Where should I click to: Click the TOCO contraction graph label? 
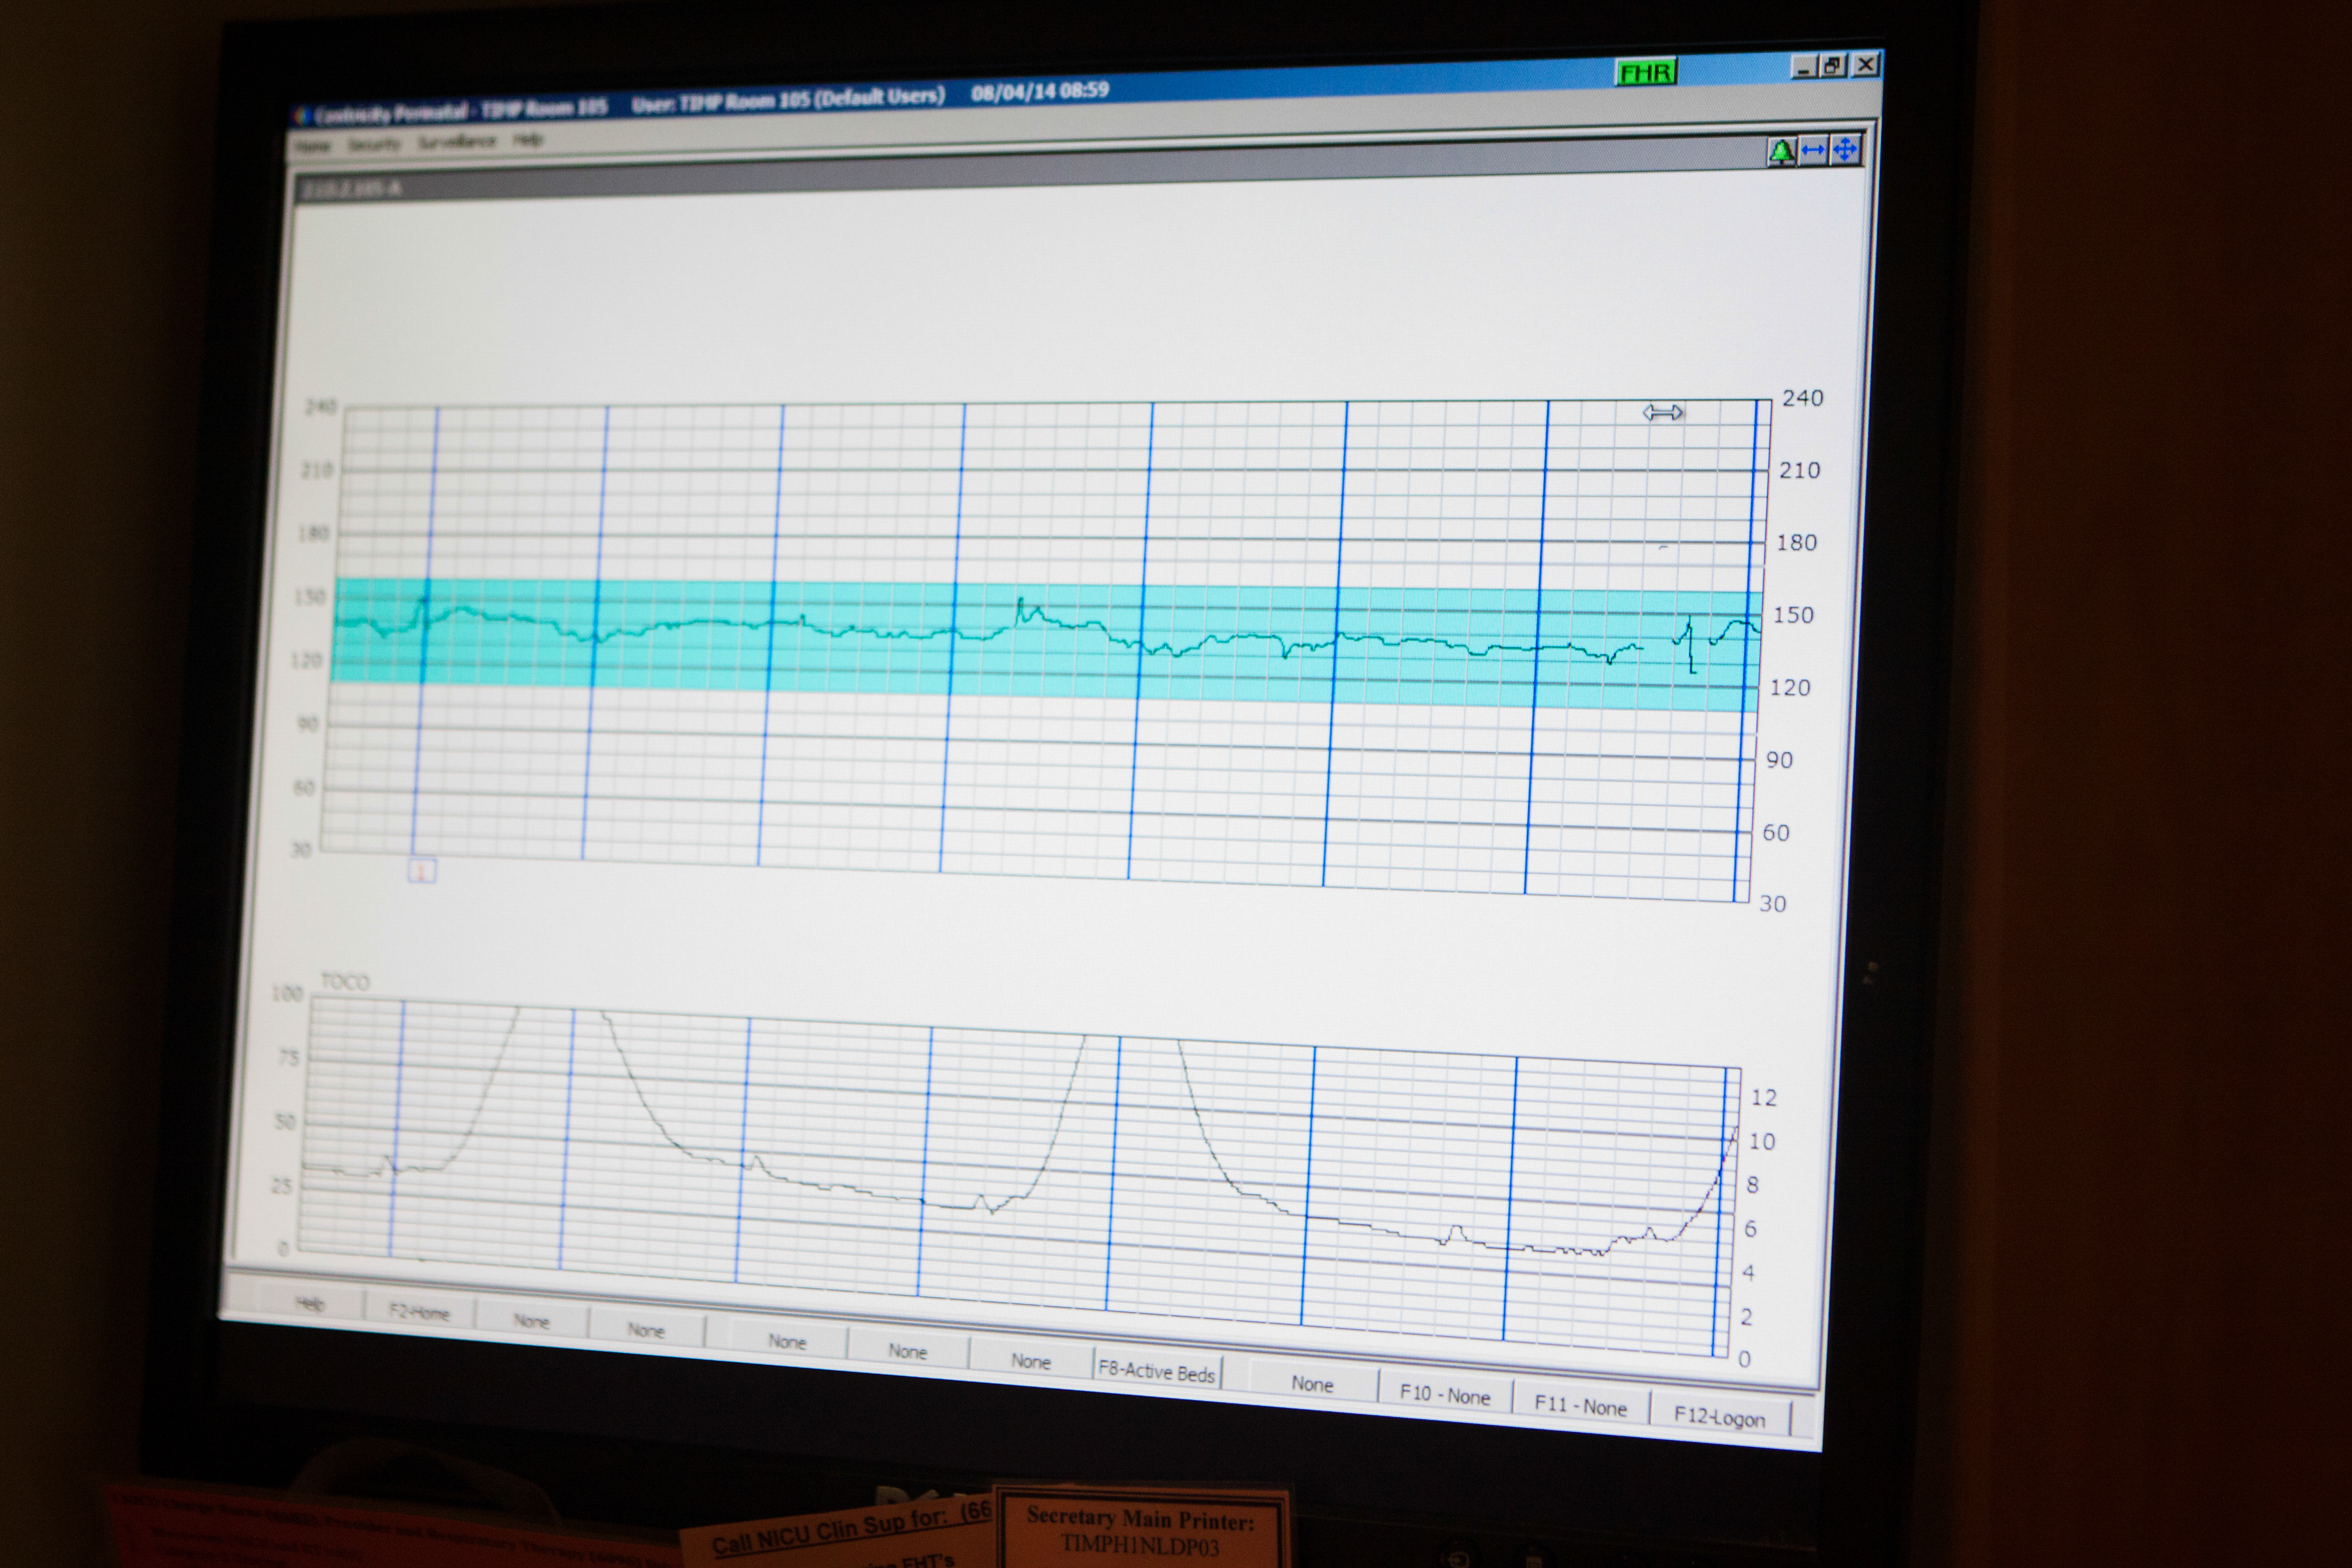point(345,982)
